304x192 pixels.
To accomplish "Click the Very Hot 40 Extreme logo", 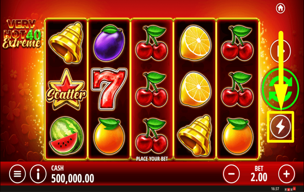I will click(x=22, y=34).
